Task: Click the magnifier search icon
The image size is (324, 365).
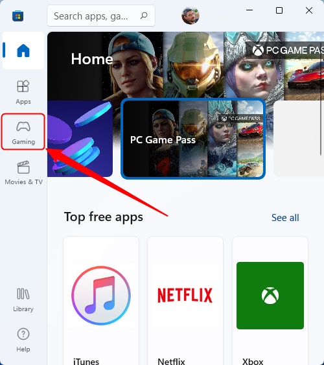Action: [144, 16]
